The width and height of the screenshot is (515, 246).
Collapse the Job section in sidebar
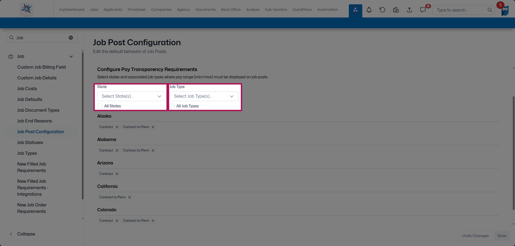pyautogui.click(x=71, y=57)
